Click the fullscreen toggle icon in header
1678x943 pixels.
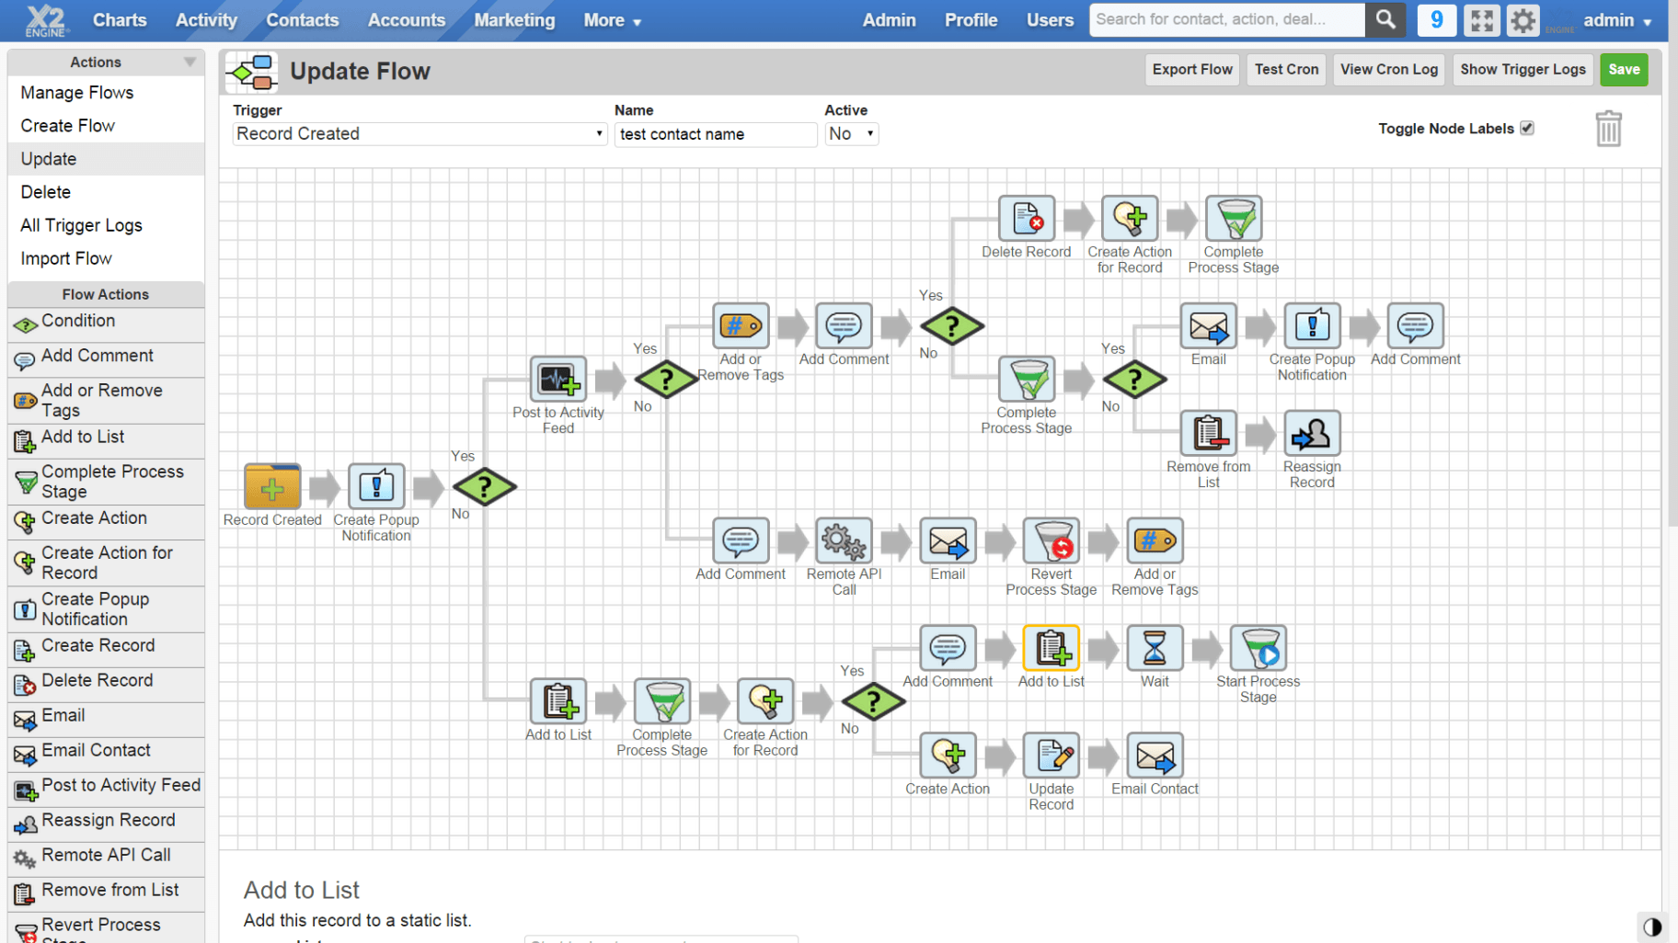point(1481,20)
